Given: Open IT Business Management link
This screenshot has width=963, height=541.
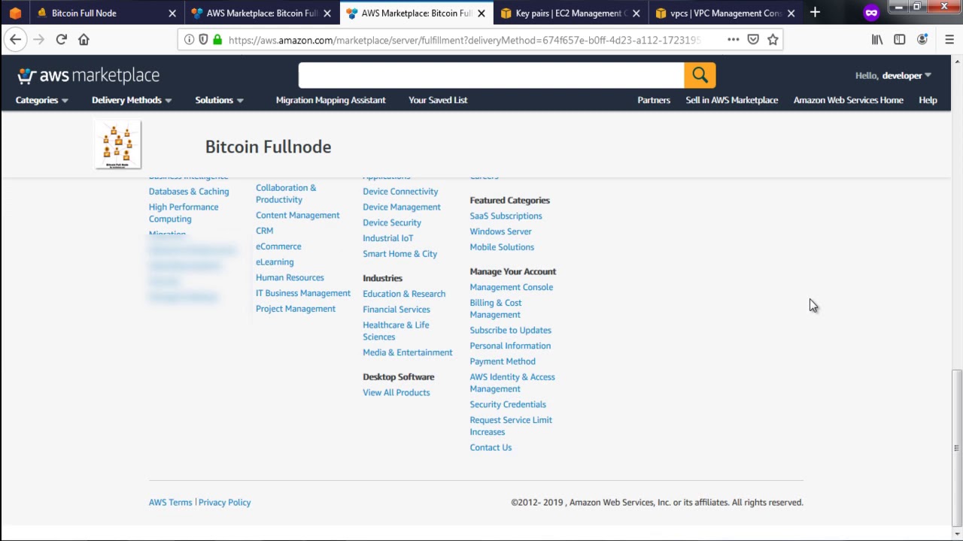Looking at the screenshot, I should tap(303, 293).
